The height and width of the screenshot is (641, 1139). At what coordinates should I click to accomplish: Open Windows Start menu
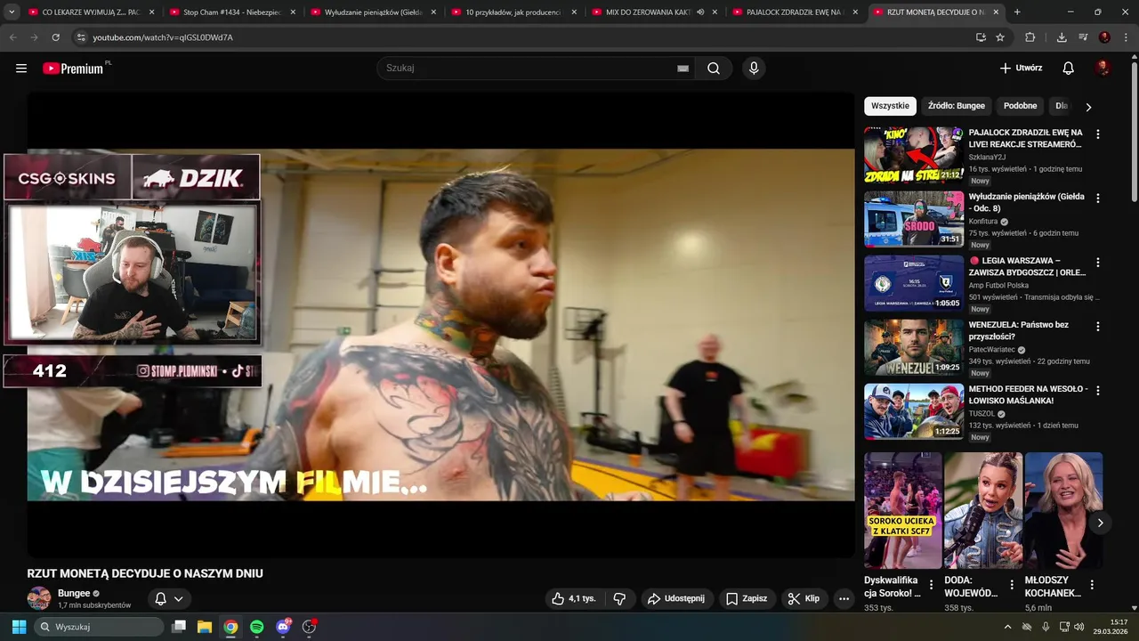pyautogui.click(x=19, y=627)
